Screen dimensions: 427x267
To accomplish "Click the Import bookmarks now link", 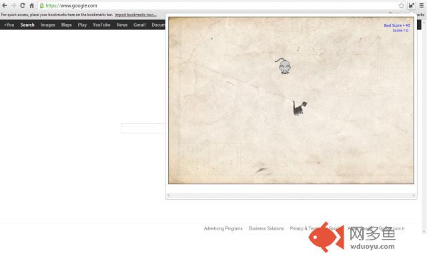I will [x=135, y=15].
